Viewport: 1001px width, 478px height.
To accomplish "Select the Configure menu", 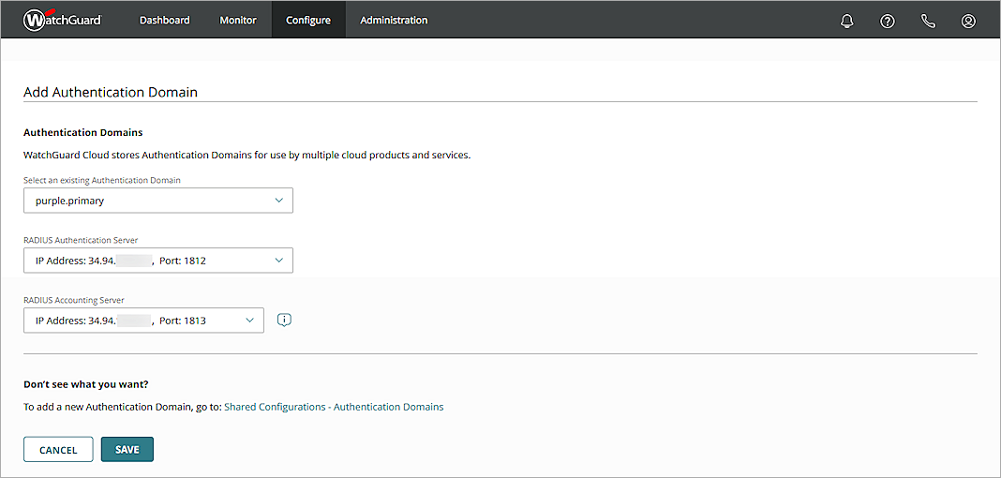I will point(308,20).
